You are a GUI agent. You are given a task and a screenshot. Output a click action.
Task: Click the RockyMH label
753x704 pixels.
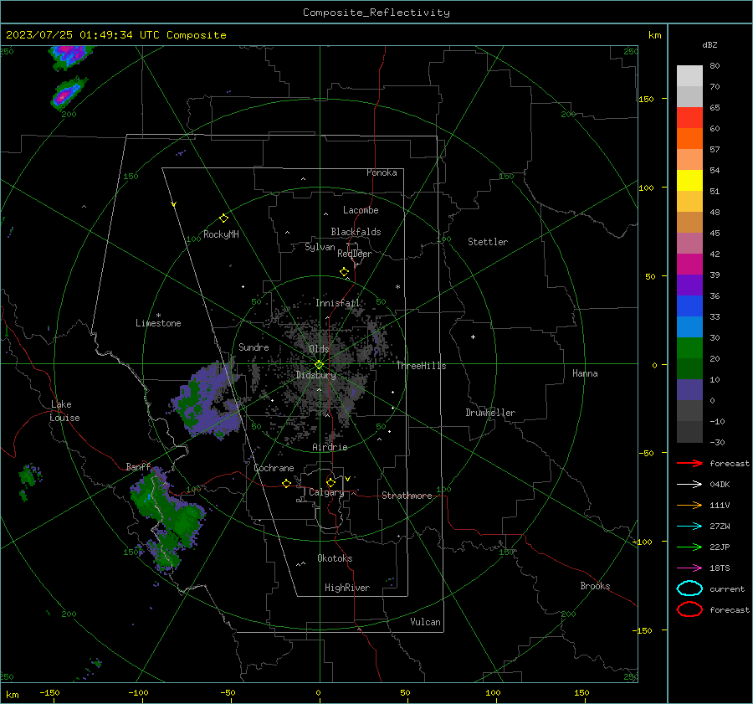[x=221, y=234]
